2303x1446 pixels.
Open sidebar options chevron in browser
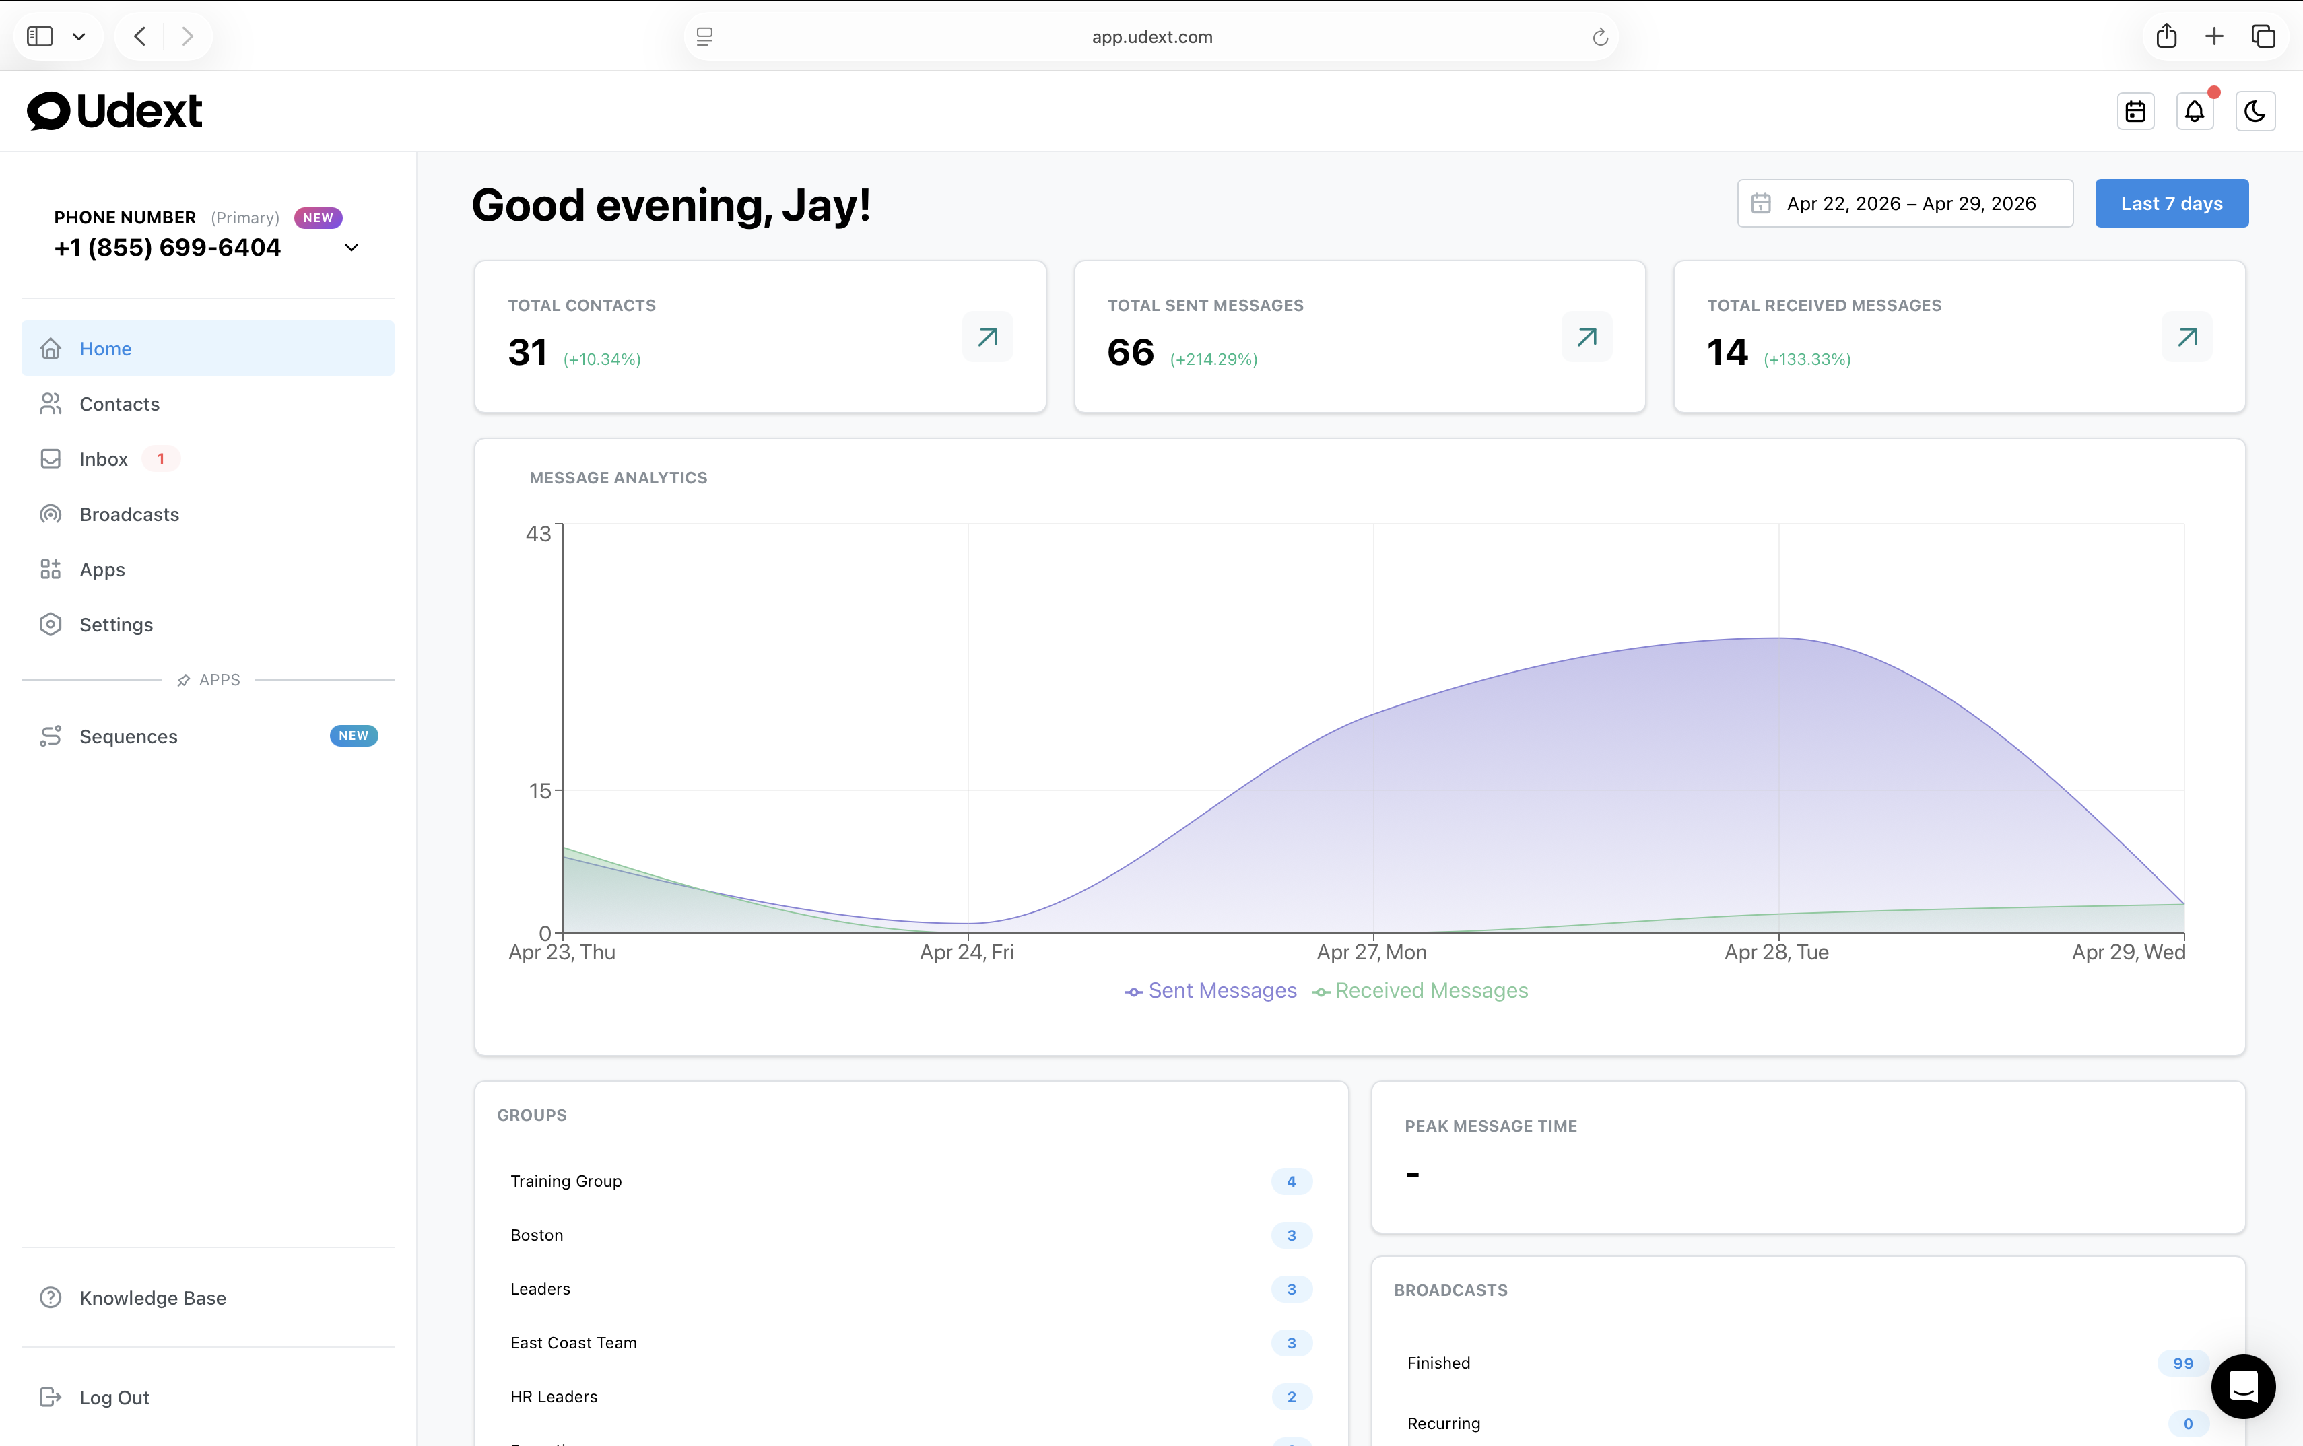click(x=78, y=36)
